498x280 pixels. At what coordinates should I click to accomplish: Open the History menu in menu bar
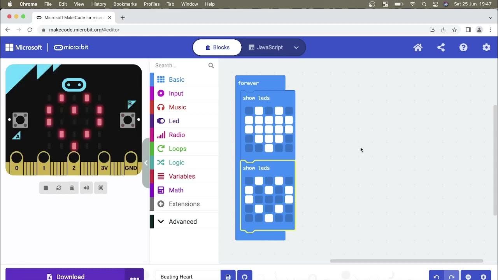(x=98, y=4)
